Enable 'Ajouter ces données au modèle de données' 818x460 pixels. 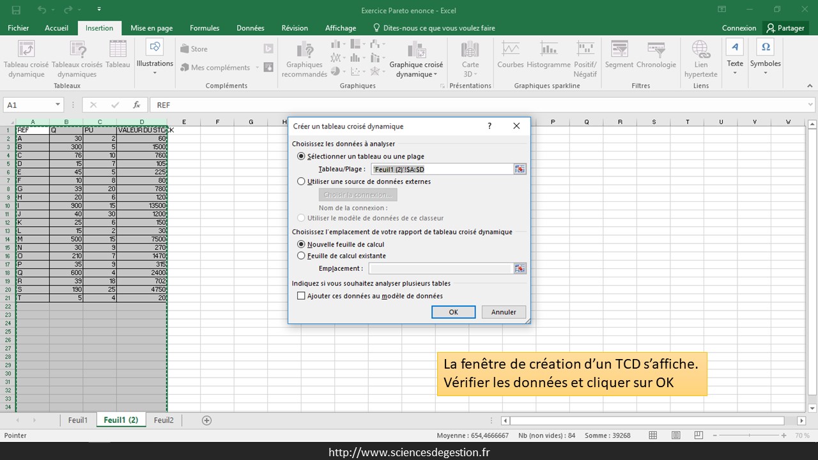(302, 296)
